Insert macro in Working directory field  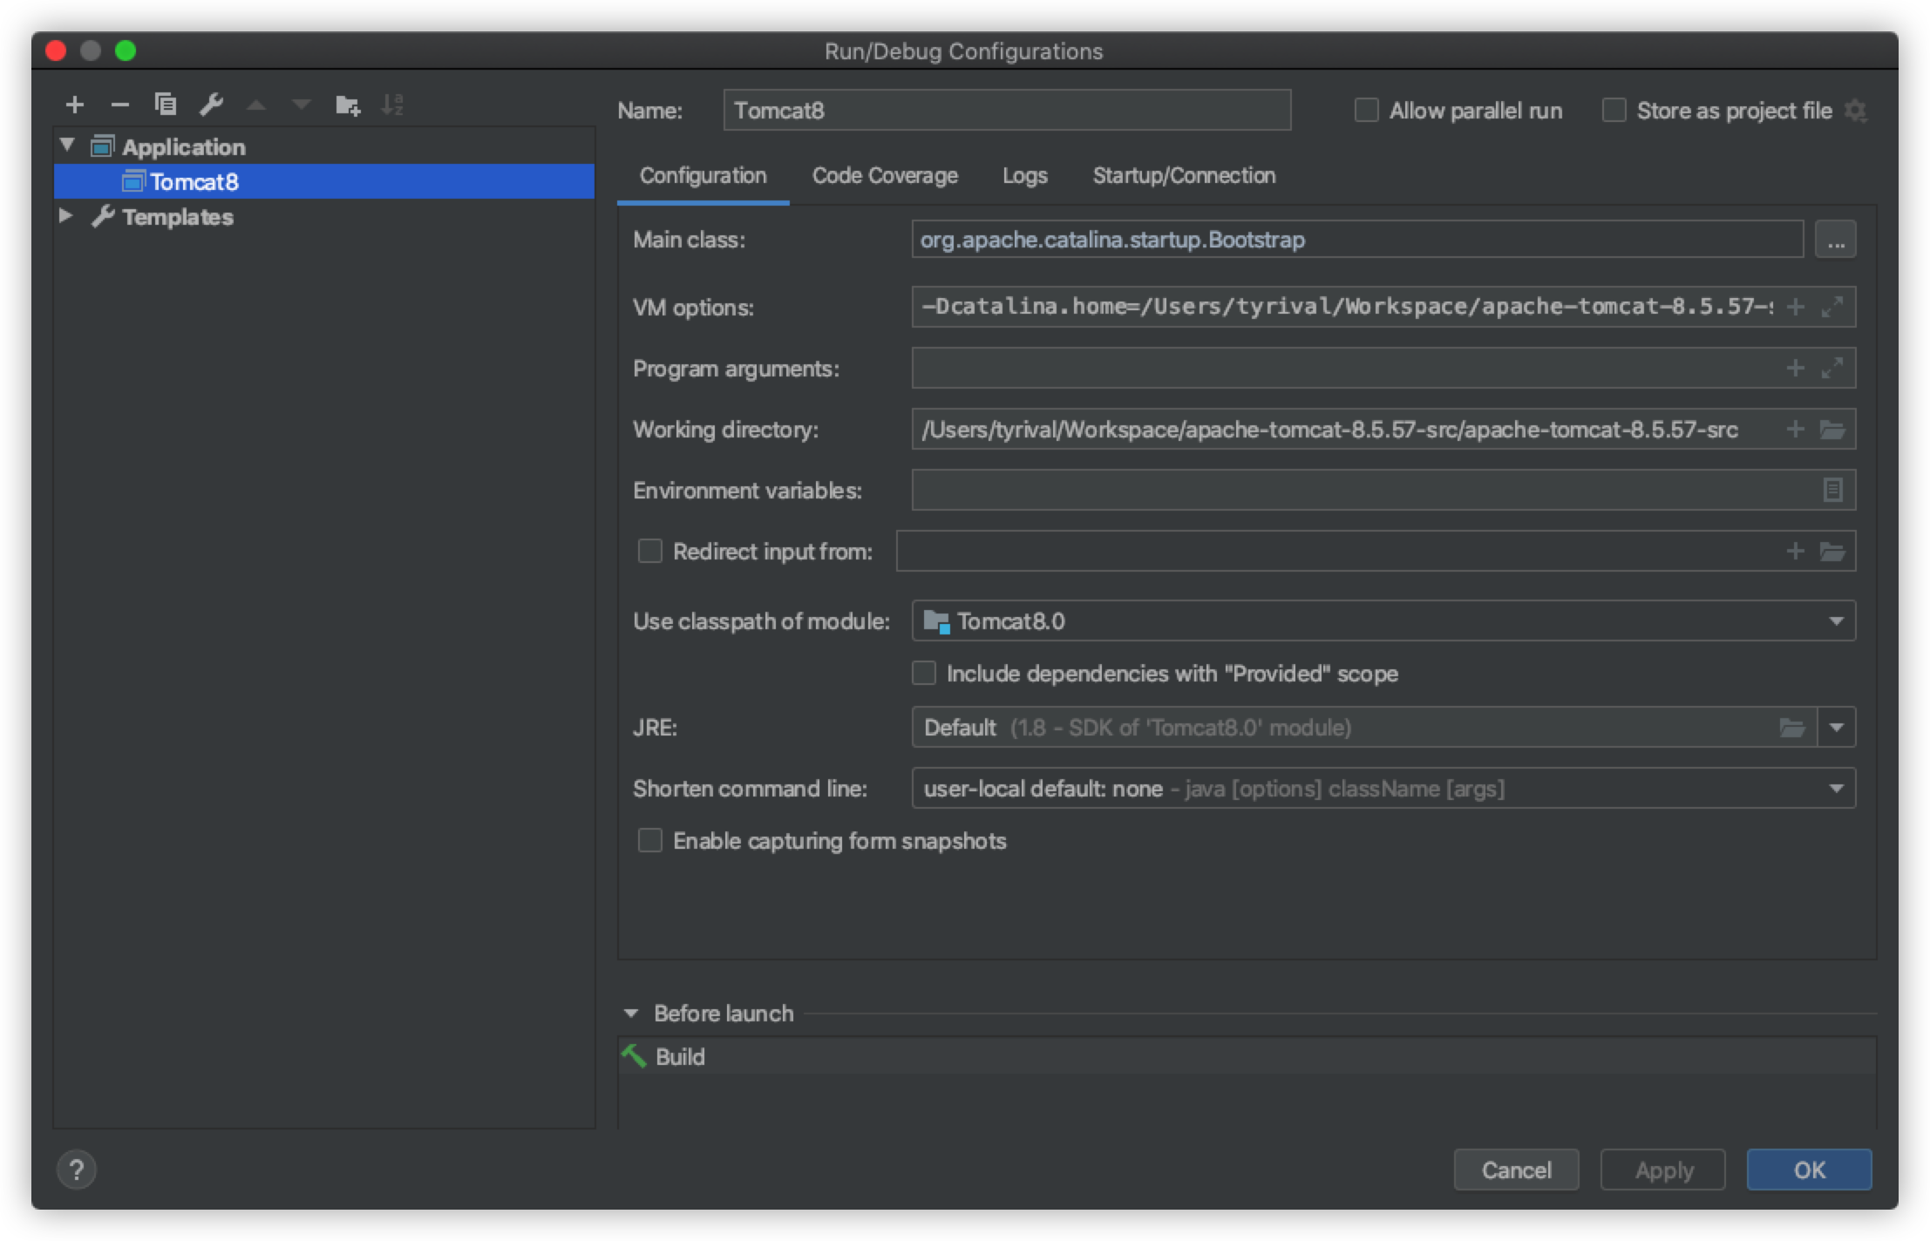tap(1796, 429)
